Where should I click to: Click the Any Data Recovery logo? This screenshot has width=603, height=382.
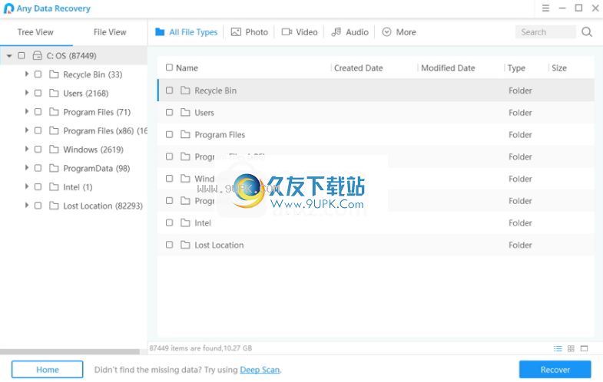tap(8, 8)
